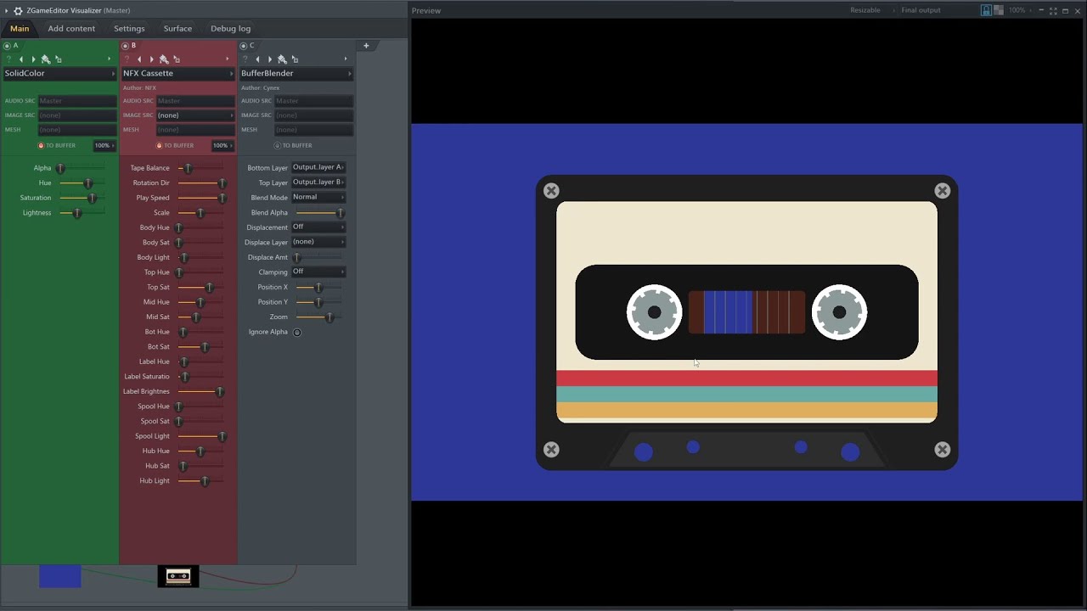Open the help icon on layer C
This screenshot has width=1087, height=611.
[x=245, y=59]
